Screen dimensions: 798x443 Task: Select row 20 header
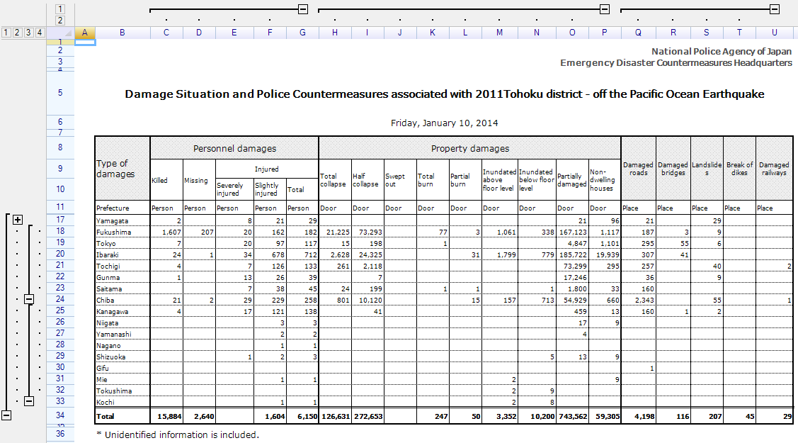point(60,254)
